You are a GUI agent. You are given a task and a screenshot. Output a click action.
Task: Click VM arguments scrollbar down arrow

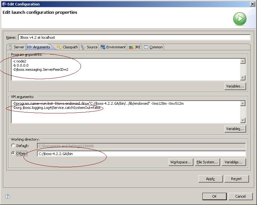tap(243, 120)
